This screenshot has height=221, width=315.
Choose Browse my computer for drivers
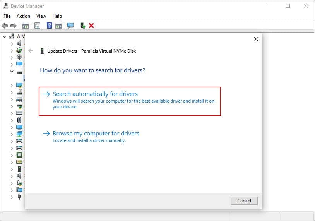click(96, 134)
